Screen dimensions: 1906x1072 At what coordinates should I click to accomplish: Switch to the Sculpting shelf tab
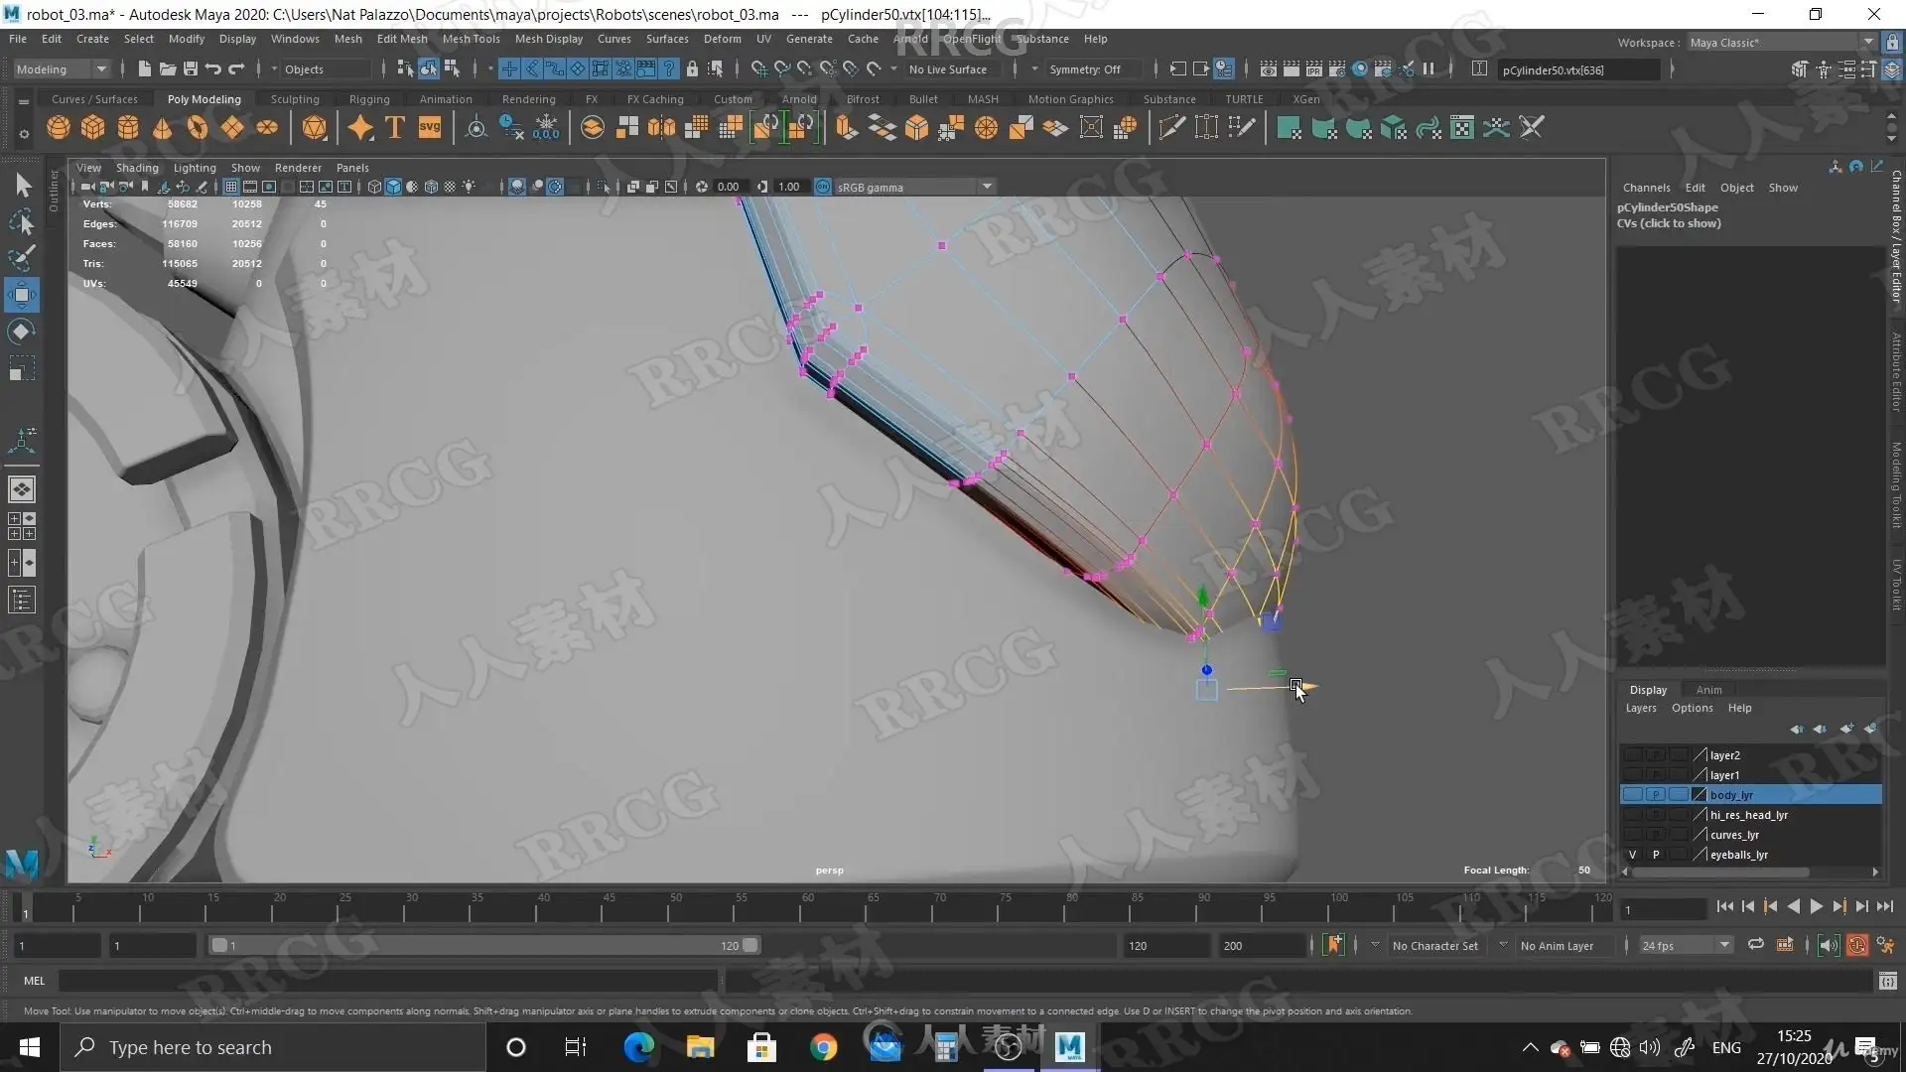(295, 99)
